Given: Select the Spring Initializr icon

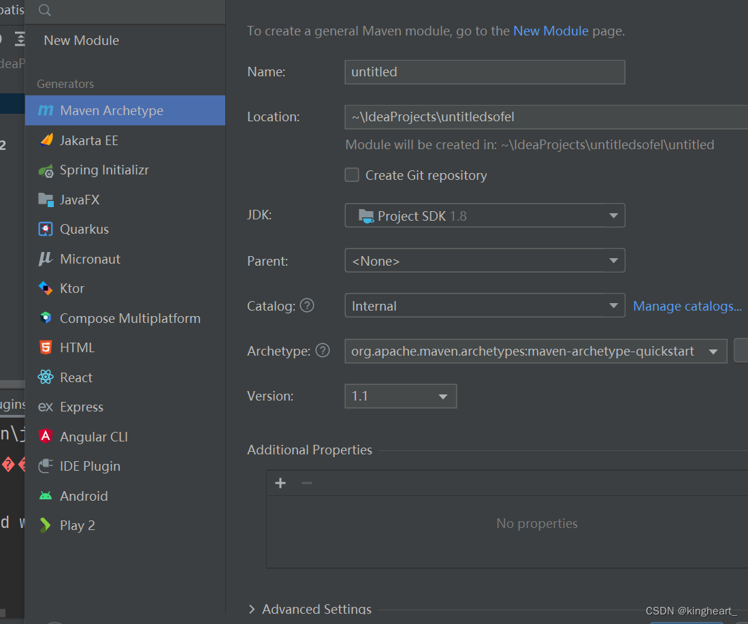Looking at the screenshot, I should 46,170.
